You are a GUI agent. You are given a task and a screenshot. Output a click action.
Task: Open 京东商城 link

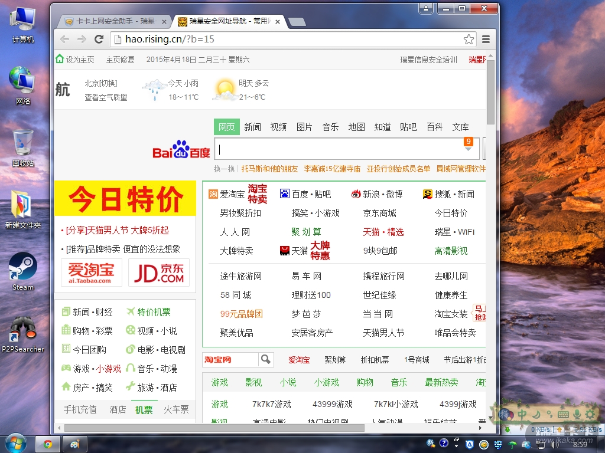[x=380, y=213]
